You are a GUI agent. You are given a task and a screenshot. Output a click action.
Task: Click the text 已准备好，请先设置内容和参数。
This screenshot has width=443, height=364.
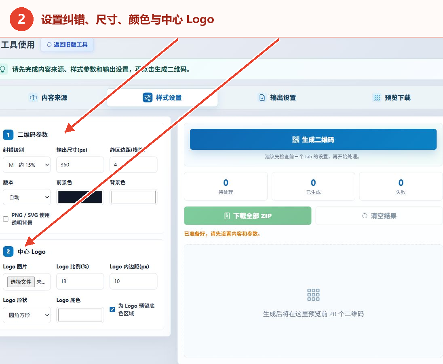222,234
